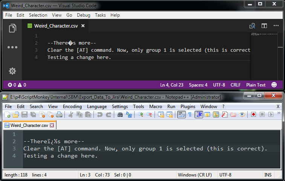Toggle synchronize horizontal scrolling in Notepad++
Viewport: 285px width, 181px height.
[x=170, y=114]
